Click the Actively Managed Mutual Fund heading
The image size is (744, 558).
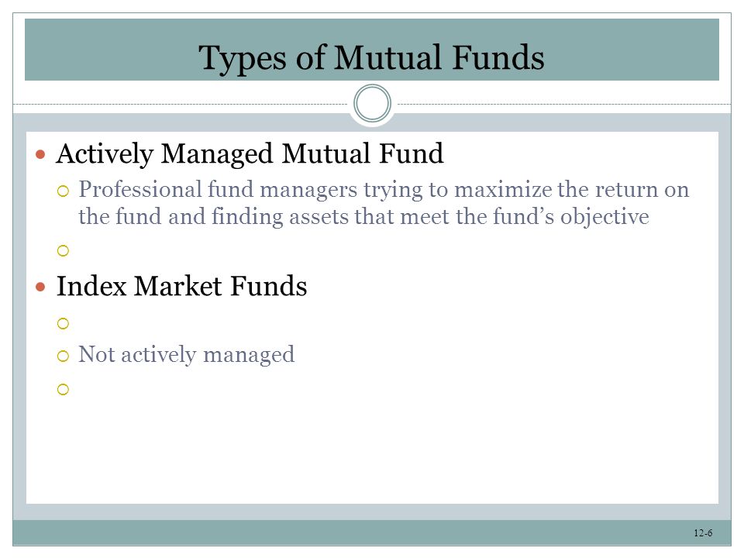tap(250, 153)
